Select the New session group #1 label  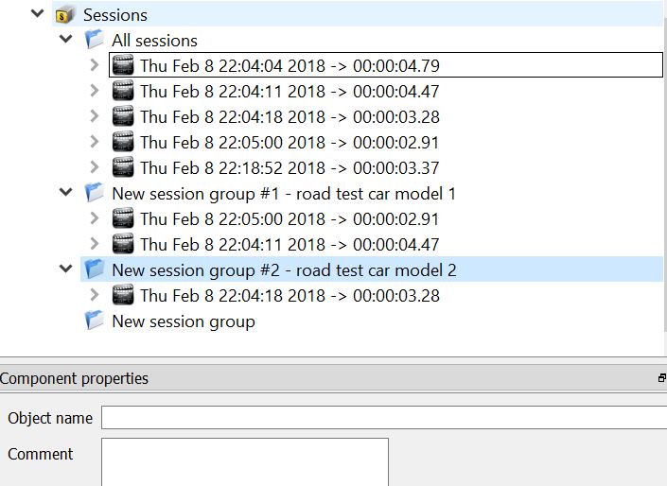pyautogui.click(x=284, y=194)
